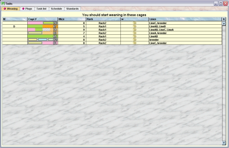This screenshot has width=229, height=148.
Task: Open the Standards tab
Action: coord(72,9)
